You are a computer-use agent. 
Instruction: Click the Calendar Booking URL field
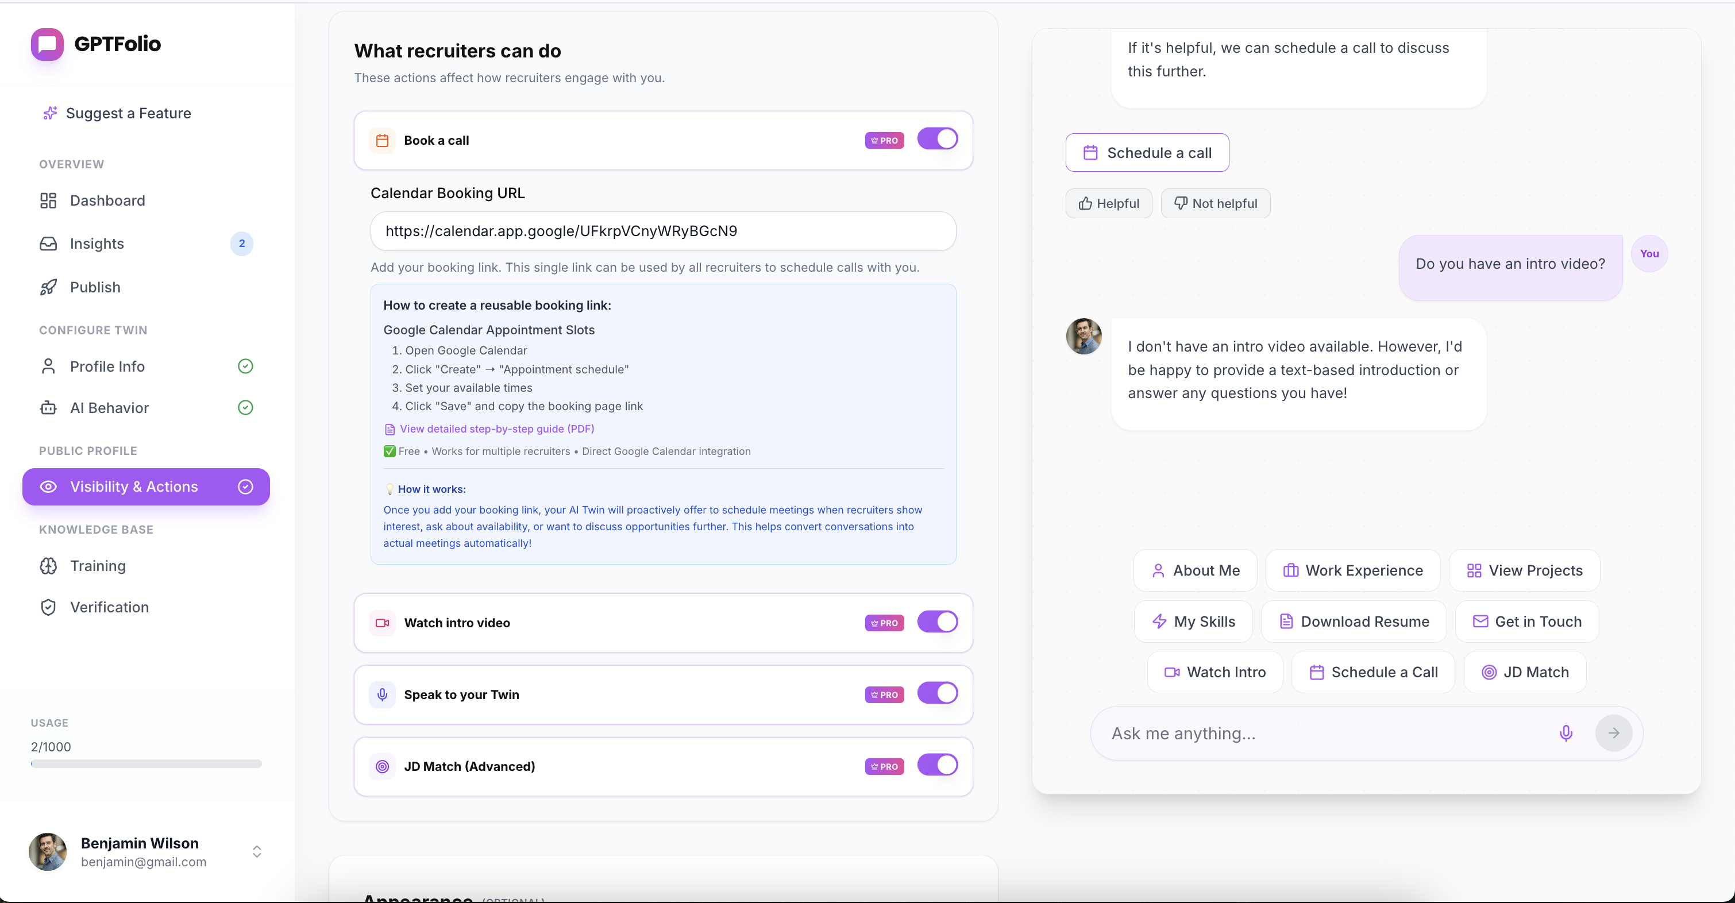pos(663,231)
